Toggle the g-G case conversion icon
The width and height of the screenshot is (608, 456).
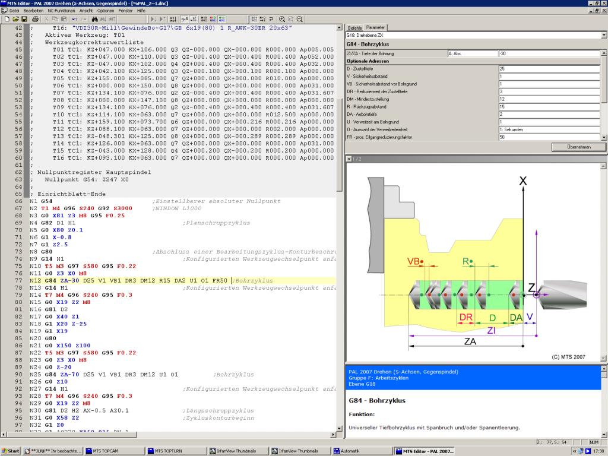185,19
